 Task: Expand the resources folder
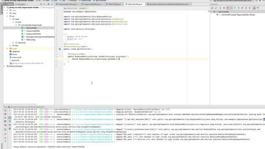click(13, 43)
